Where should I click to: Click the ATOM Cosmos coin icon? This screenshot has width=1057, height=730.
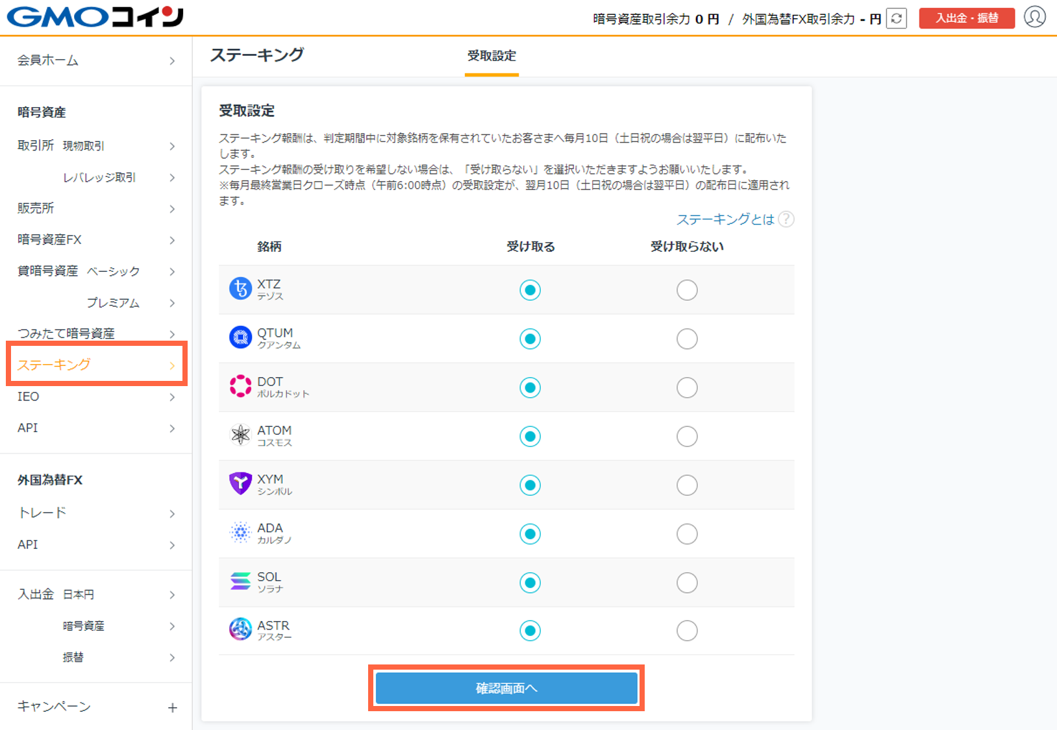[x=240, y=435]
